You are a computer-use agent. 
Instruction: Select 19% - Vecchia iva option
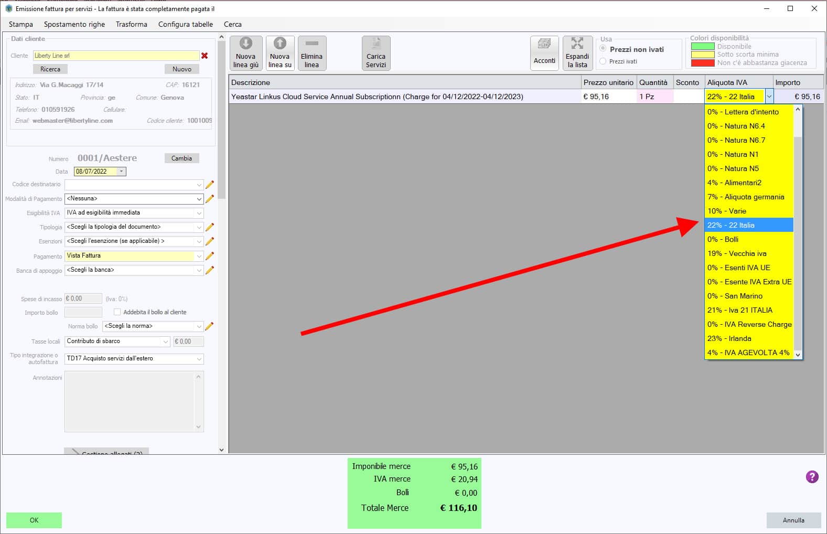(x=749, y=253)
